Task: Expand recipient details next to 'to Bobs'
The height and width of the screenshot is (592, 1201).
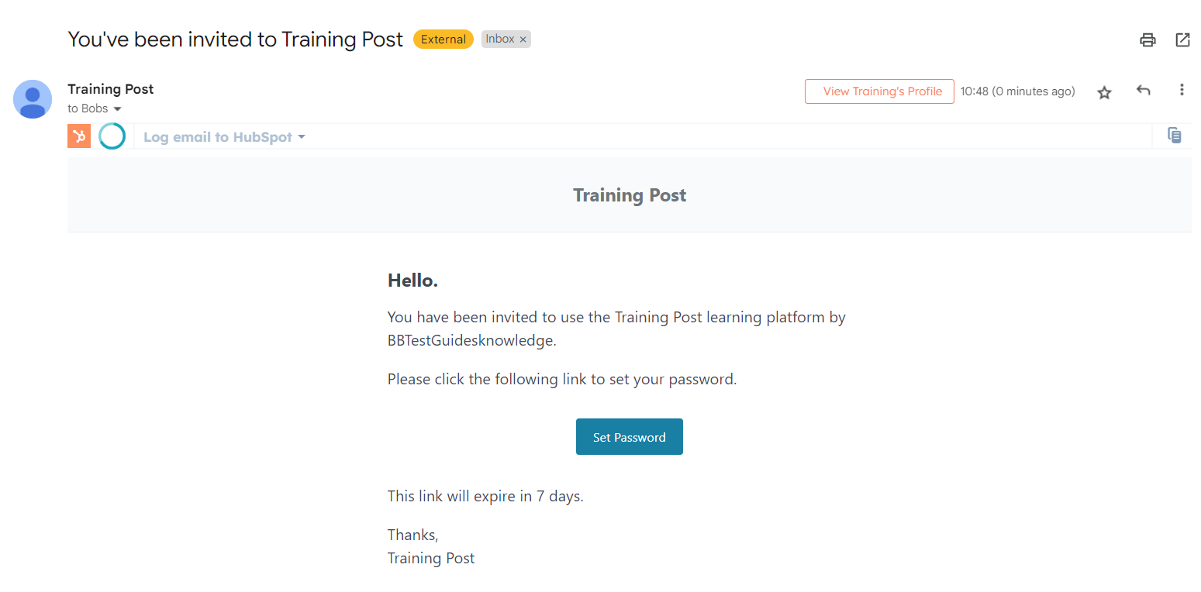Action: 118,109
